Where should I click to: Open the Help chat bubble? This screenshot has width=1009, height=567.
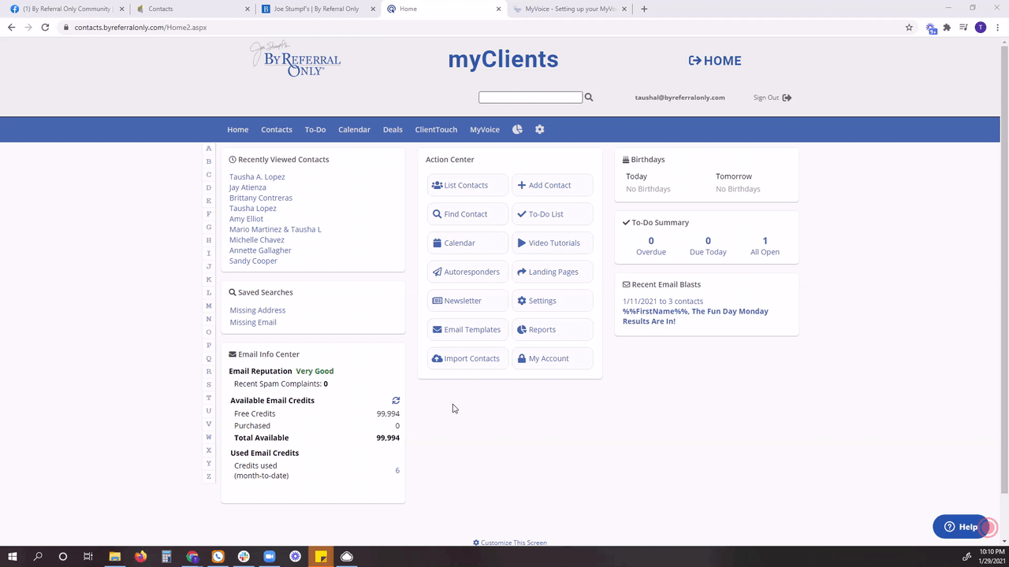coord(961,527)
